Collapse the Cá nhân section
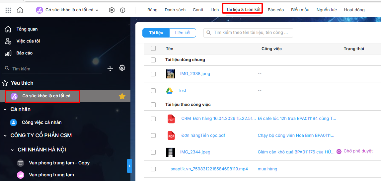 5,110
